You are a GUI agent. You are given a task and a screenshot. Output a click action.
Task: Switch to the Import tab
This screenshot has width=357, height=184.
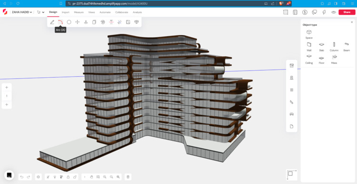tap(66, 12)
